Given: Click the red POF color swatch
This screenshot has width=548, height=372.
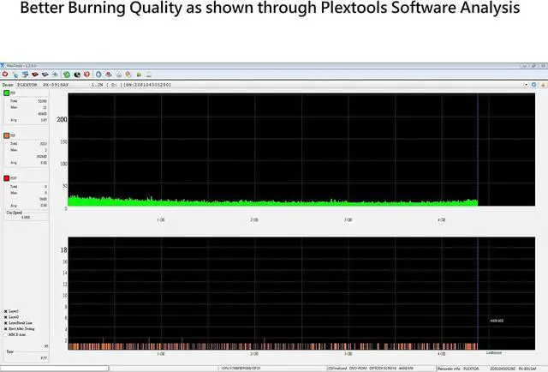Looking at the screenshot, I should pyautogui.click(x=6, y=178).
